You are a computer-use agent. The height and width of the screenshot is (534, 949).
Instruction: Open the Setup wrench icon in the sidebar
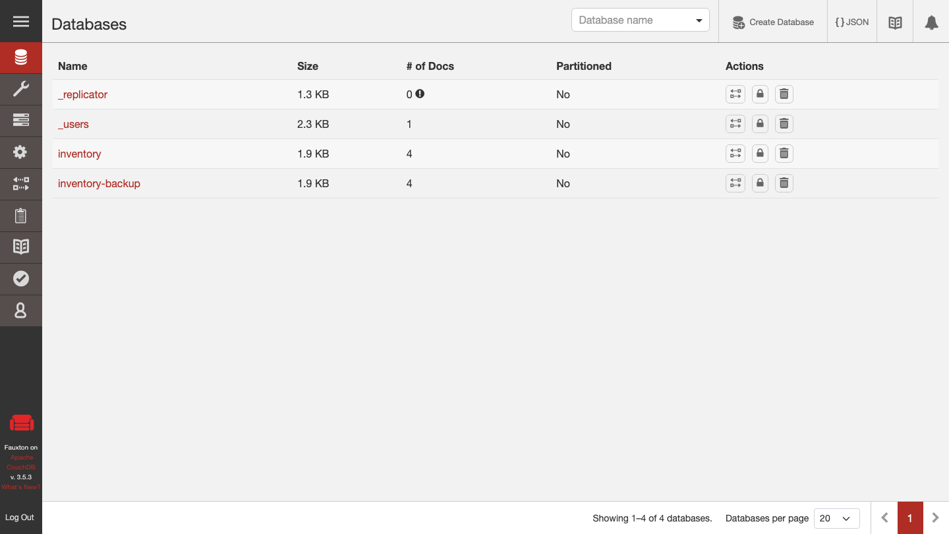(x=21, y=89)
